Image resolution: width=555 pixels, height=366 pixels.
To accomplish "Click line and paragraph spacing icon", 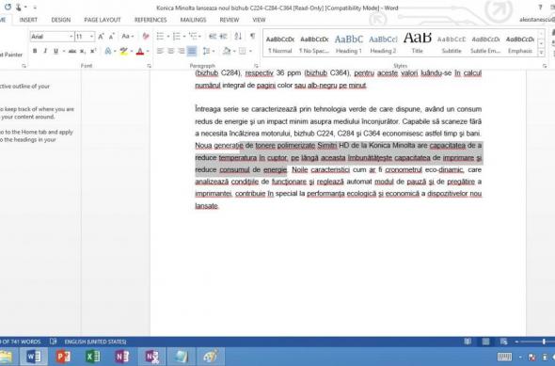I will coord(207,51).
